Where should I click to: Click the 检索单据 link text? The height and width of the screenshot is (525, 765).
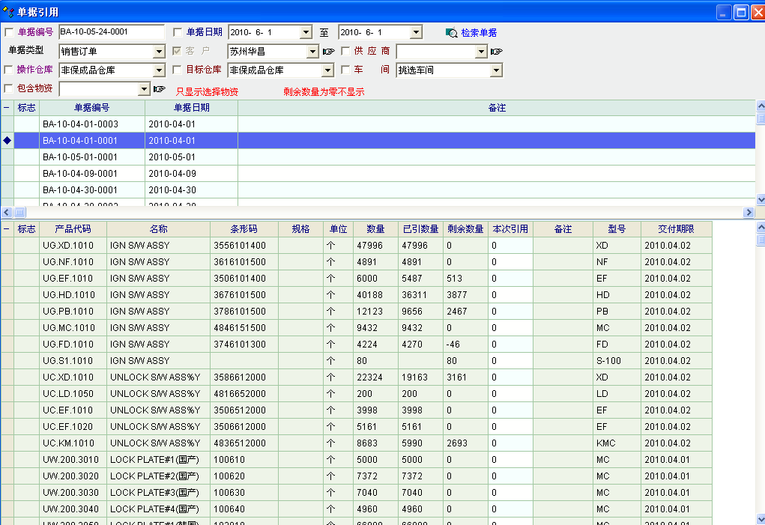pyautogui.click(x=478, y=33)
